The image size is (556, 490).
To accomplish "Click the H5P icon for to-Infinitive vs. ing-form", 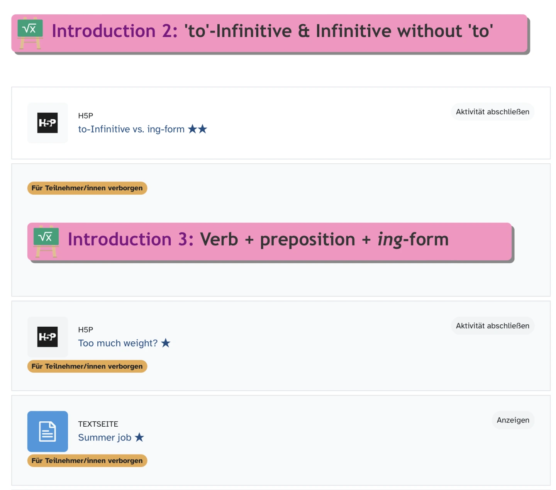I will tap(47, 123).
